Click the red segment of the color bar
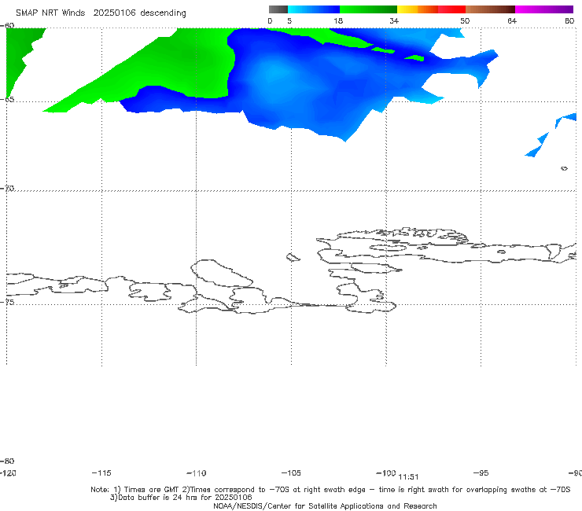 pyautogui.click(x=451, y=9)
